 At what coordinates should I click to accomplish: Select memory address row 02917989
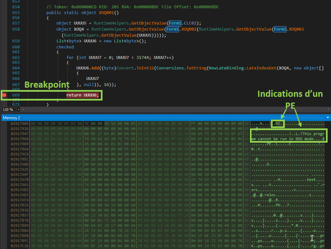point(19,144)
